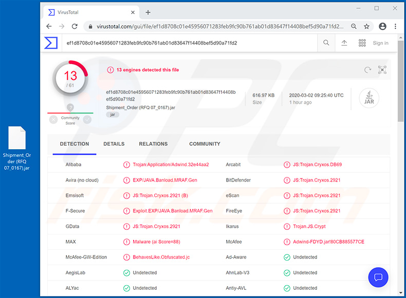Image resolution: width=406 pixels, height=298 pixels.
Task: Click the search magnifier in VirusTotal header
Action: pyautogui.click(x=326, y=43)
